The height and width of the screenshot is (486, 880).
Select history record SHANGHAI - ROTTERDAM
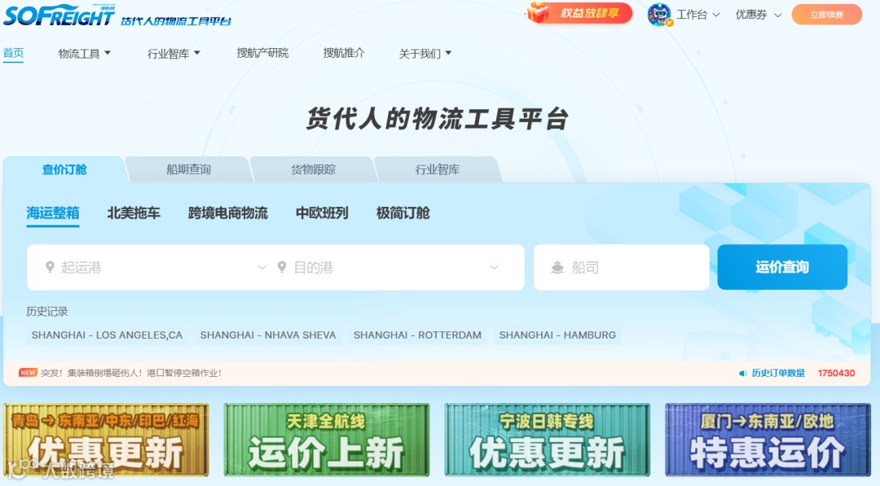[417, 335]
